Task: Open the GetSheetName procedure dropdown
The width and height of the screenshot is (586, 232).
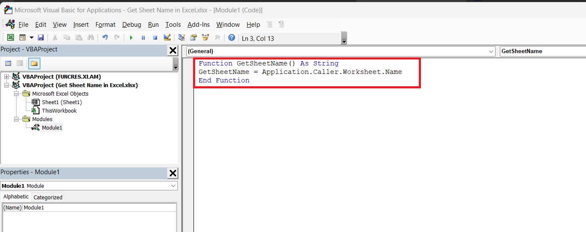Action: (x=543, y=51)
